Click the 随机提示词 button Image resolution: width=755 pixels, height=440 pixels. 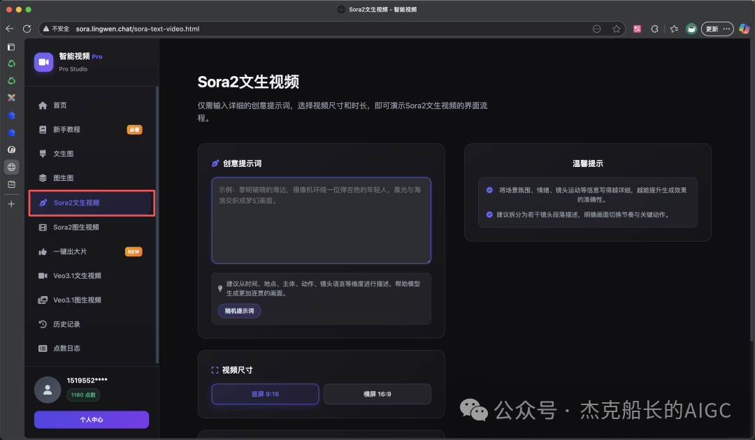pos(238,311)
